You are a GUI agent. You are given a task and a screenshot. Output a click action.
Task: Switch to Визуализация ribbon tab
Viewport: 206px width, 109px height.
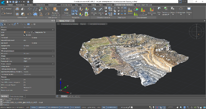pyautogui.click(x=144, y=5)
